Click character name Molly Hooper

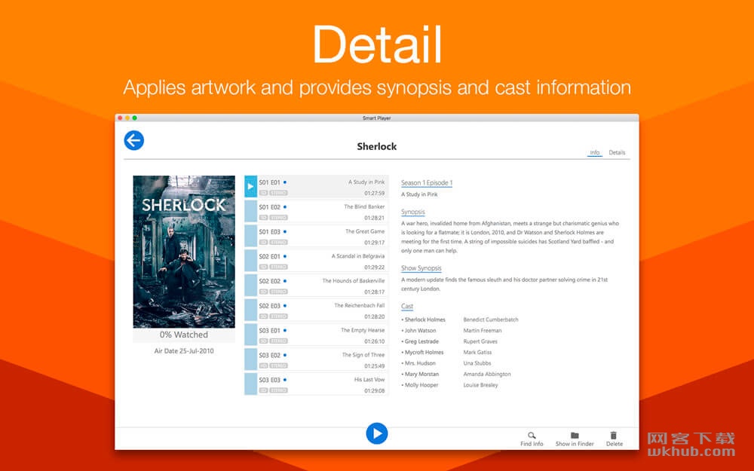pyautogui.click(x=421, y=385)
